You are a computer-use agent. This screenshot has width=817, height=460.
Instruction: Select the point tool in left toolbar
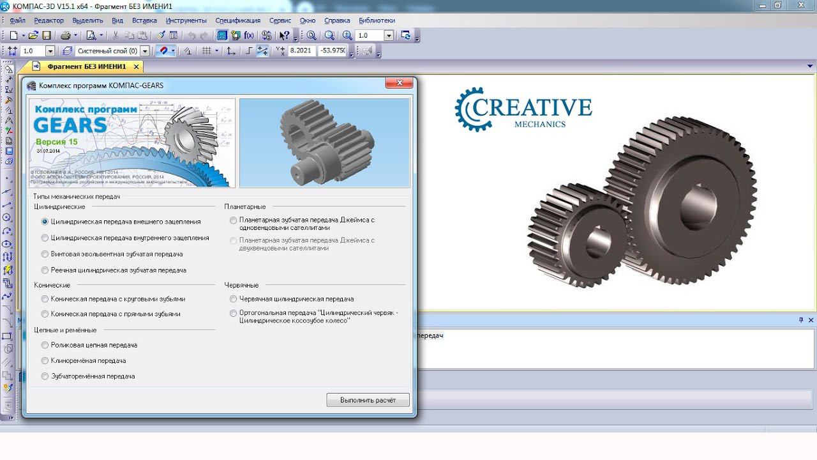coord(8,178)
